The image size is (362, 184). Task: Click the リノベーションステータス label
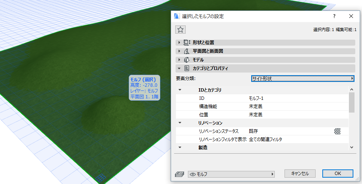coord(219,131)
